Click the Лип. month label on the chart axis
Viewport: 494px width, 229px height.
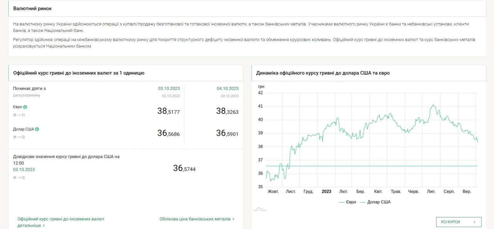(x=431, y=192)
